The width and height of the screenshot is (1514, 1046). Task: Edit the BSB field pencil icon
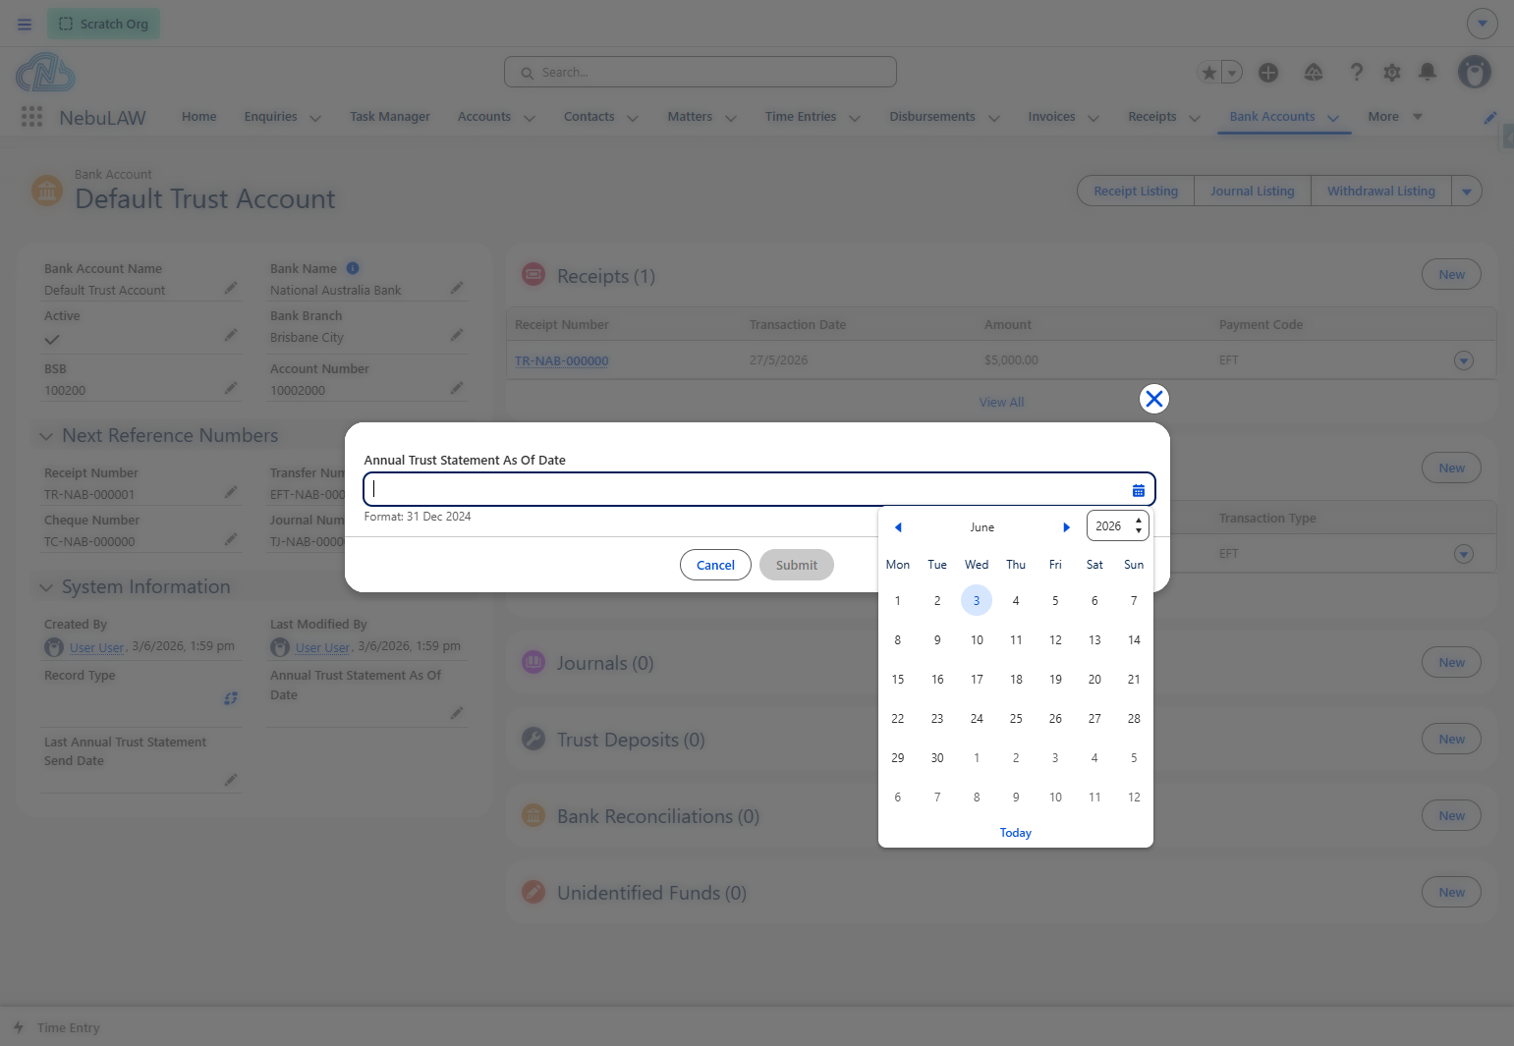[231, 388]
